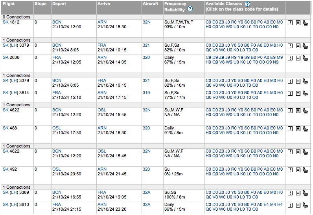The image size is (313, 215).
Task: Open the SK 492 flight link
Action: (x=9, y=169)
